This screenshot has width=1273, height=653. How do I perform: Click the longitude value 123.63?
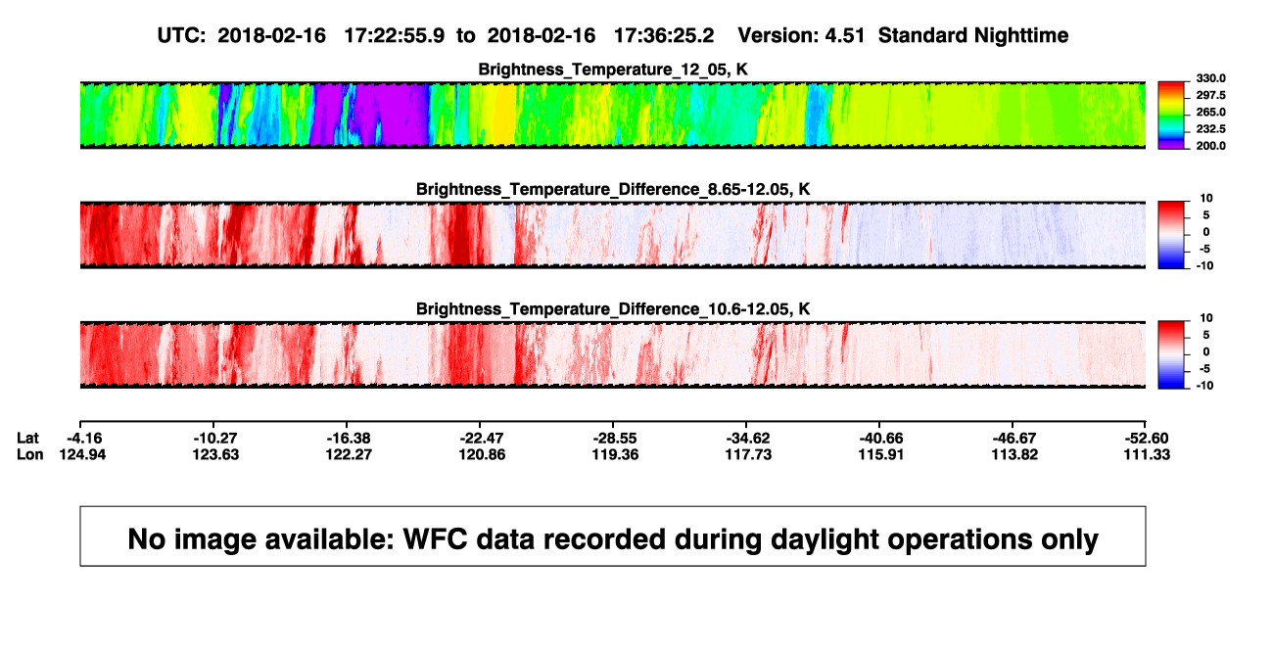click(x=216, y=454)
